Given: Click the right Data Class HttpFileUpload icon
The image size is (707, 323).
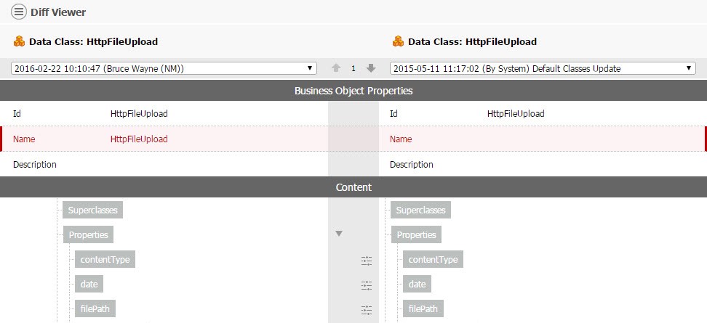Looking at the screenshot, I should (x=398, y=41).
